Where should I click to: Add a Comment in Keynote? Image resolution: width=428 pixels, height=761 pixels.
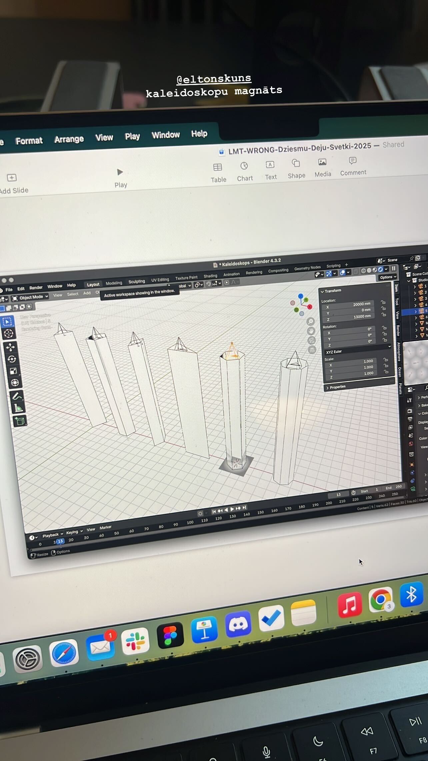pyautogui.click(x=353, y=166)
